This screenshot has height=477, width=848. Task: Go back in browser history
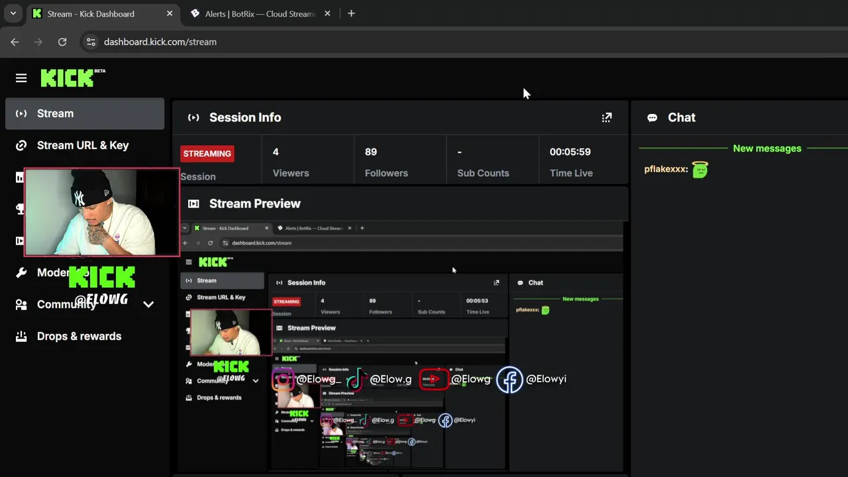15,42
